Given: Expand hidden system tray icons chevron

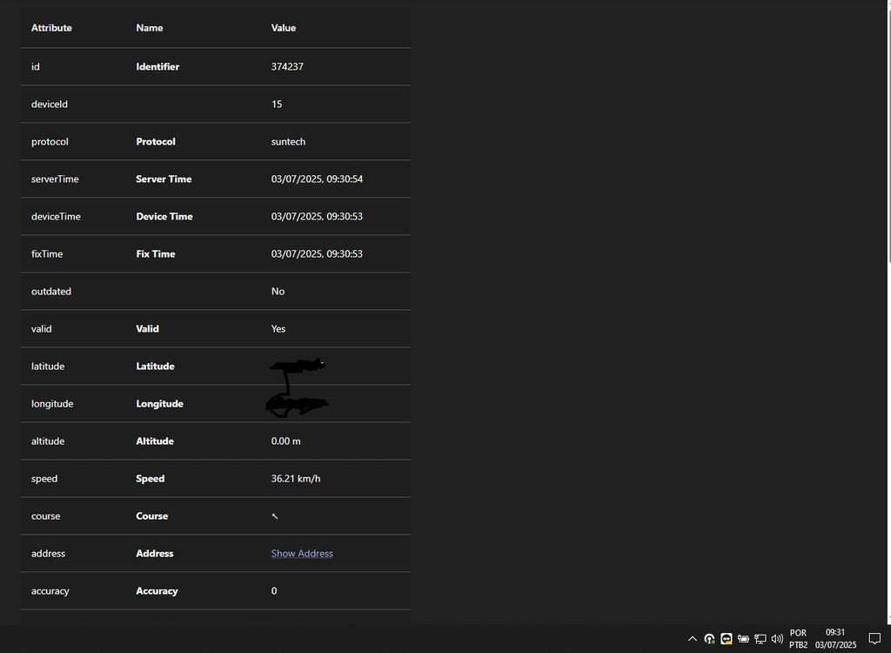Looking at the screenshot, I should (x=692, y=639).
